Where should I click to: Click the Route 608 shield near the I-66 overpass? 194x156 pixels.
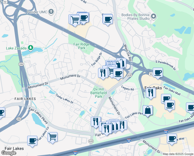91,141
